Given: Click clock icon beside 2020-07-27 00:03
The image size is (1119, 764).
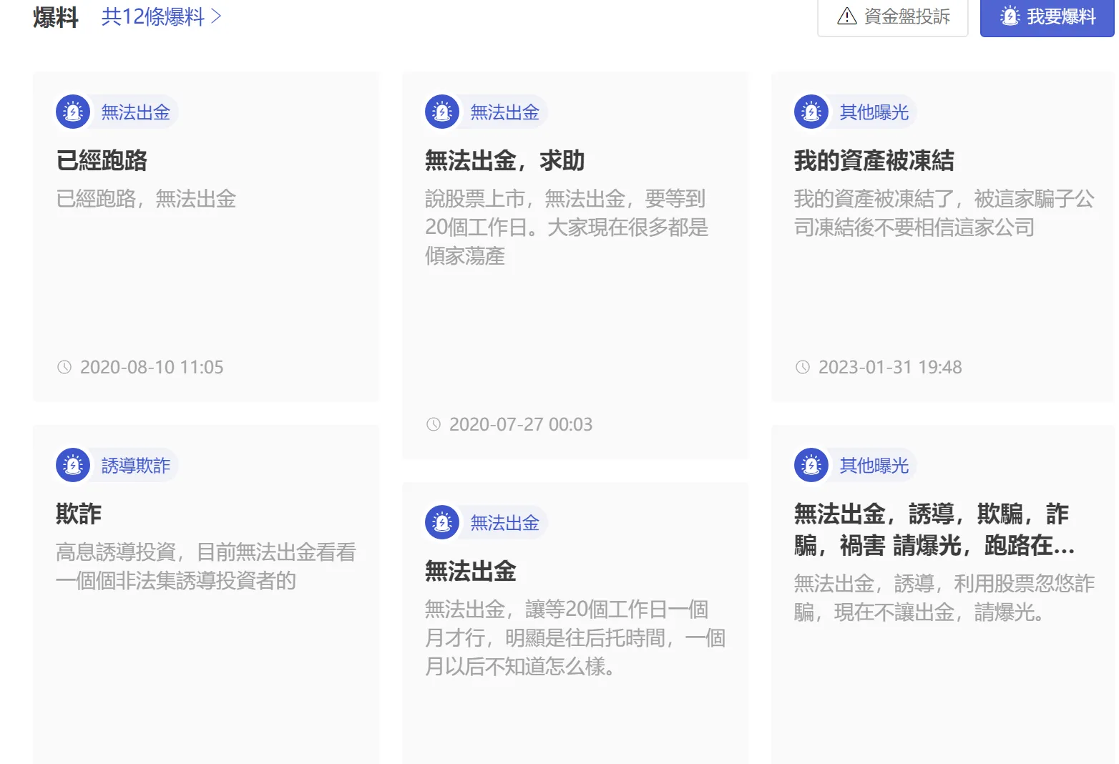Looking at the screenshot, I should [434, 424].
